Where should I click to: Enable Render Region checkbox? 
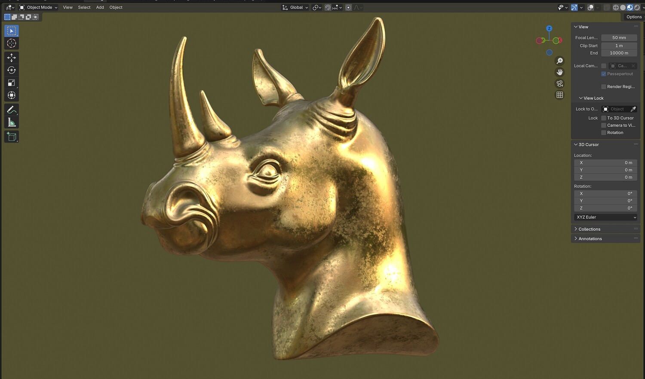point(604,87)
